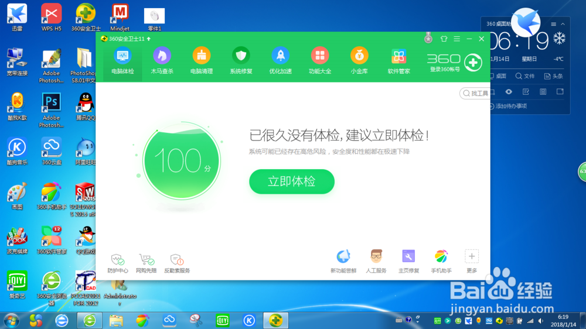Image resolution: width=586 pixels, height=329 pixels.
Task: Open the note icon in 360桌面助手
Action: pyautogui.click(x=526, y=92)
